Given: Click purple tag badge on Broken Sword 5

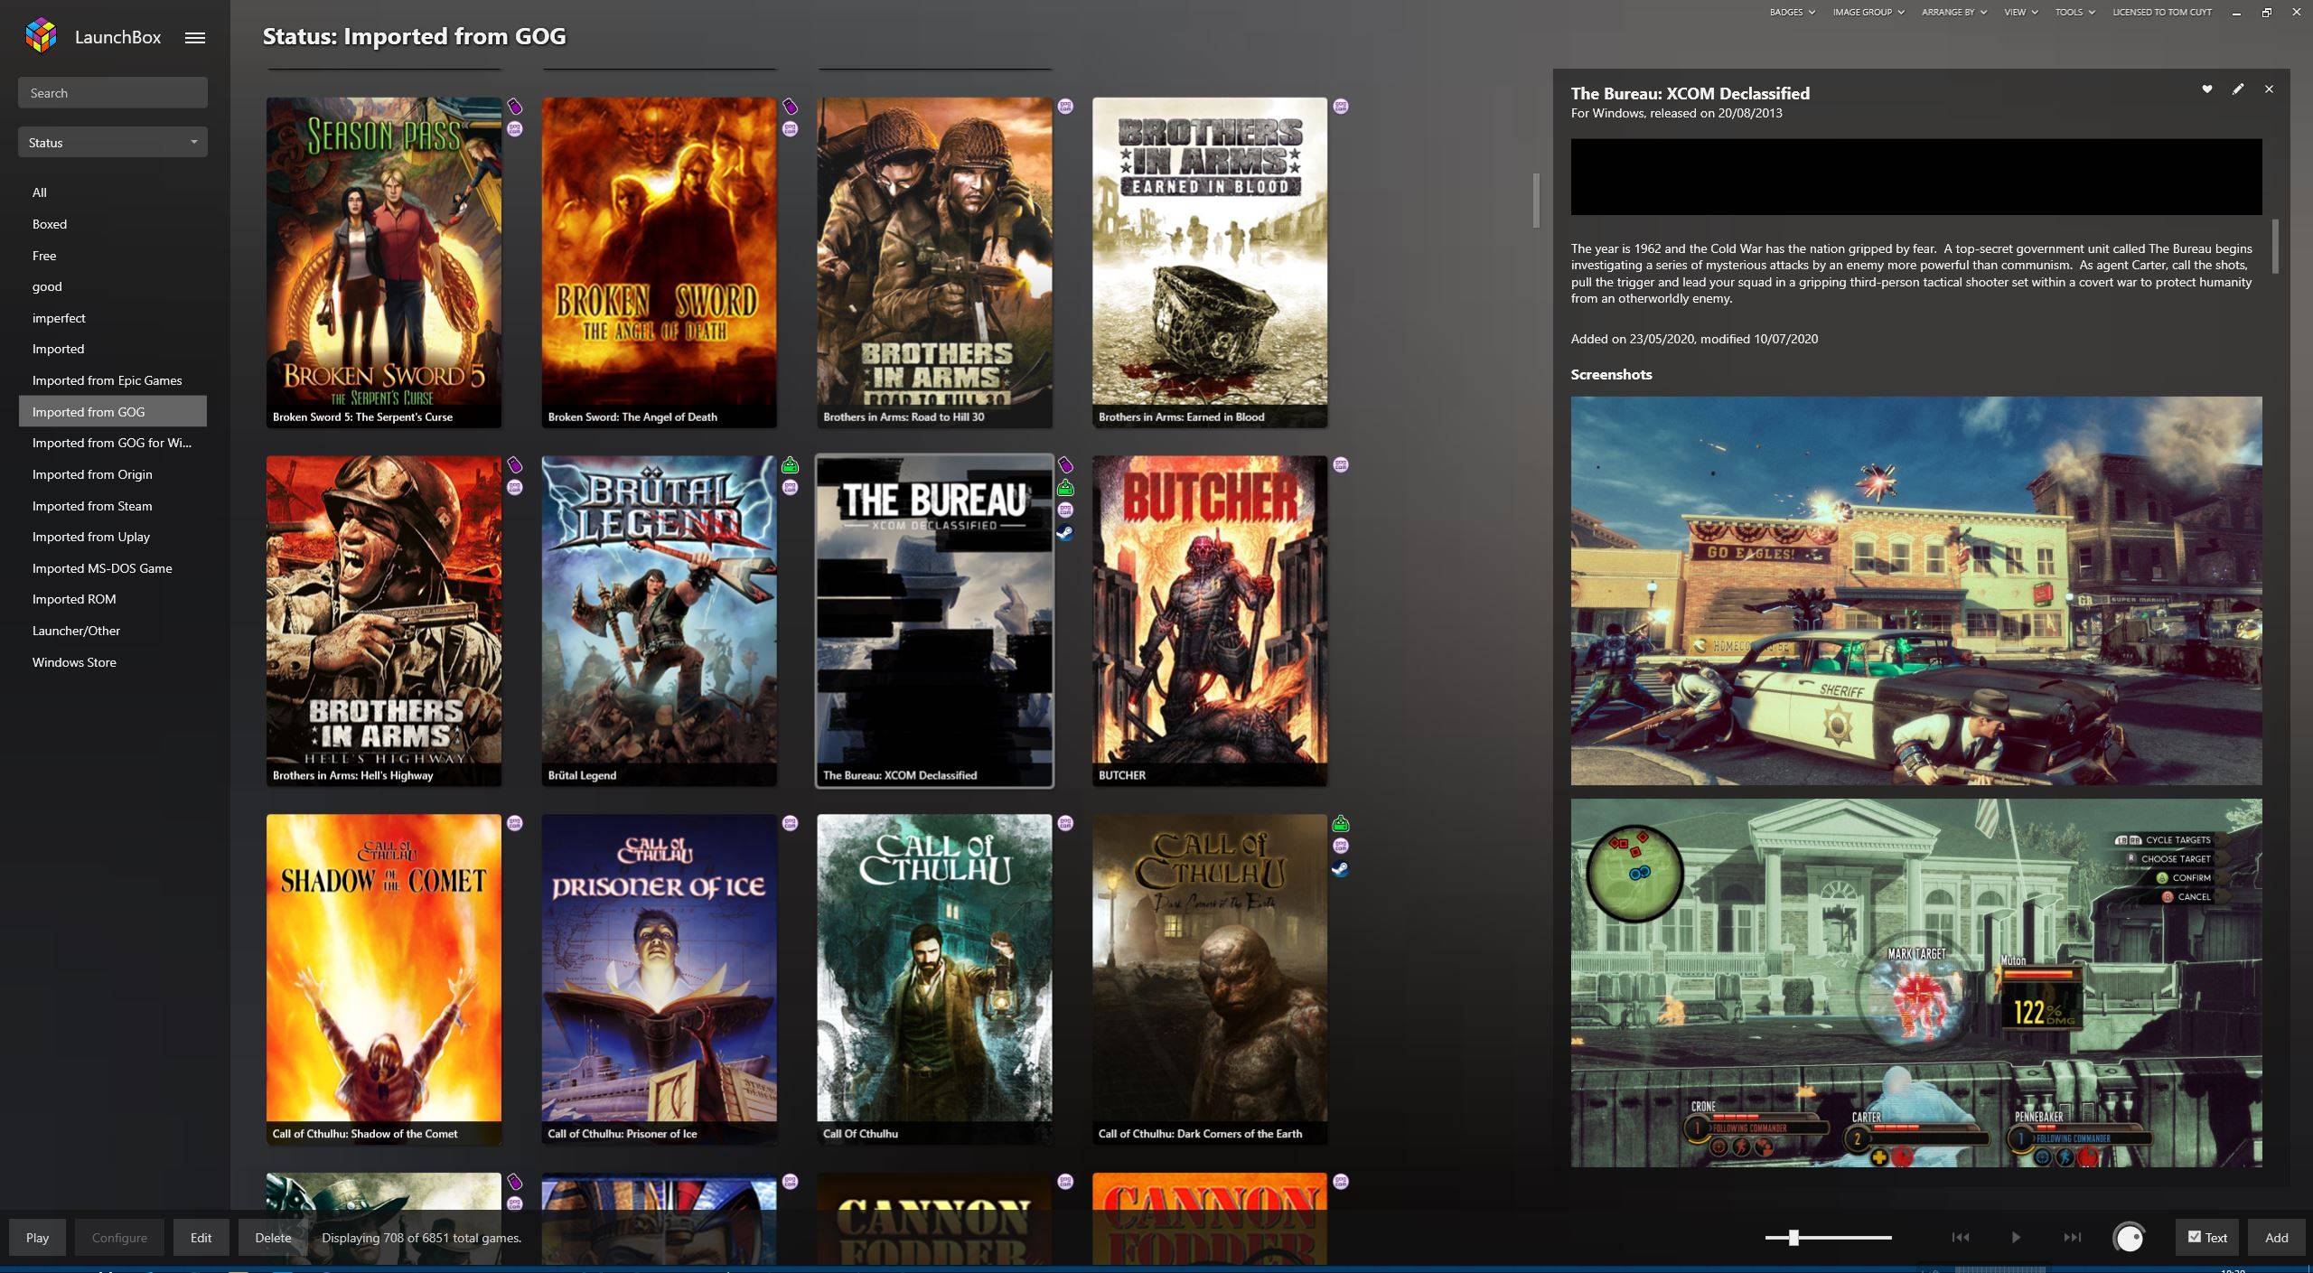Looking at the screenshot, I should (514, 107).
